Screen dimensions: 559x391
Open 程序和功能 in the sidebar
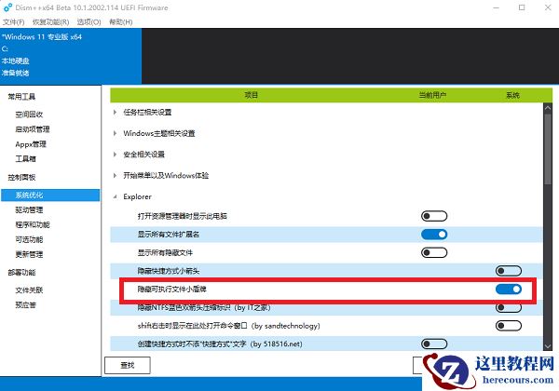[33, 224]
